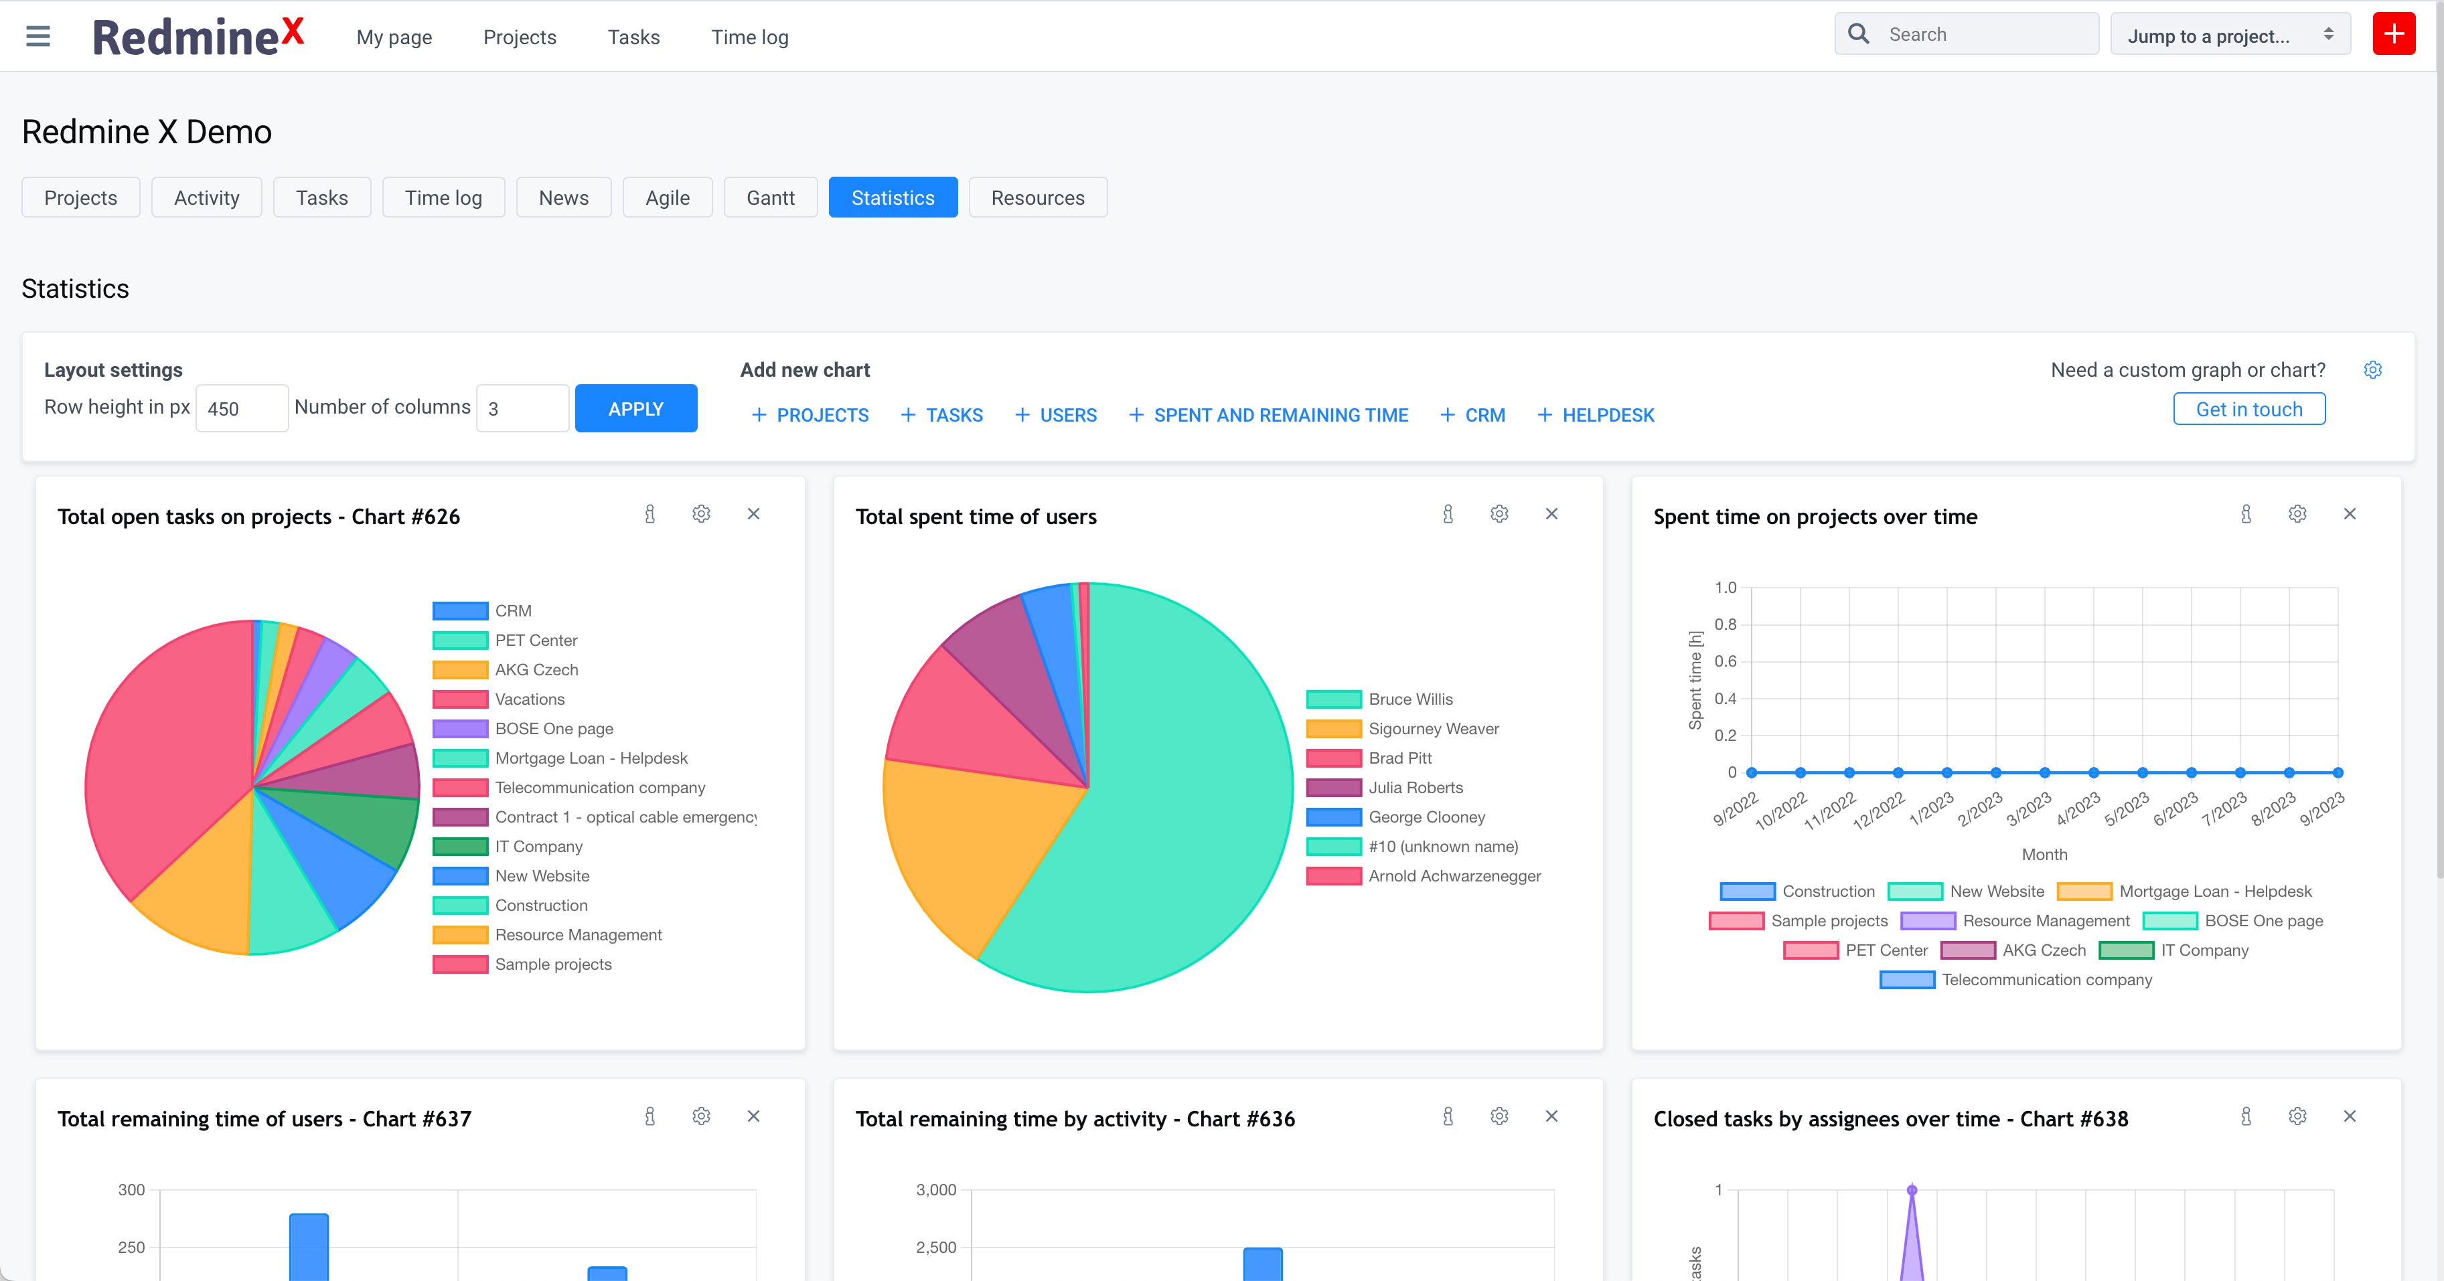Screen dimensions: 2444x1281
Task: Click the APPLY button in layout settings
Action: coord(635,408)
